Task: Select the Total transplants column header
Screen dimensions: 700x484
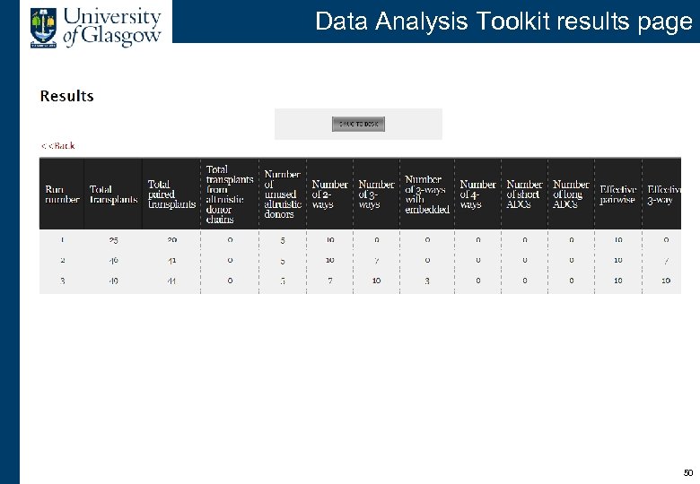Action: click(113, 194)
